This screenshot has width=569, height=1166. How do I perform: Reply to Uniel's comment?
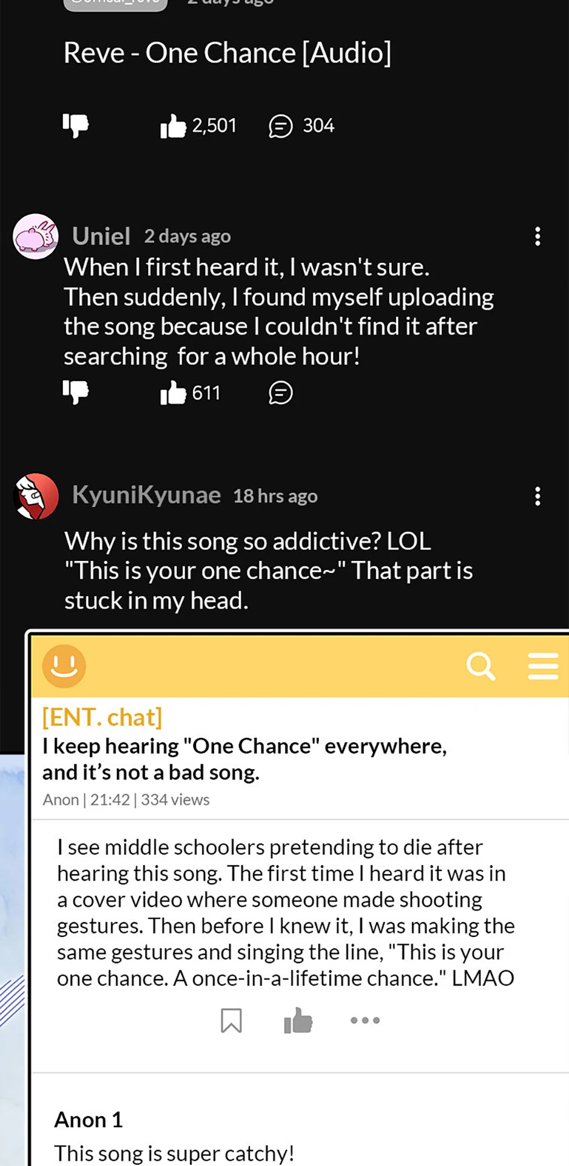281,393
